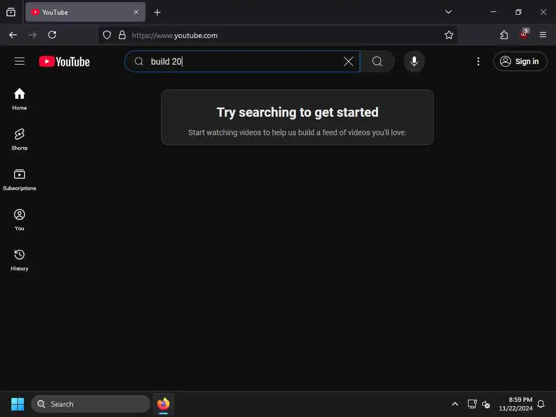Open the Firefox application menu
Viewport: 556px width, 417px height.
coord(542,35)
